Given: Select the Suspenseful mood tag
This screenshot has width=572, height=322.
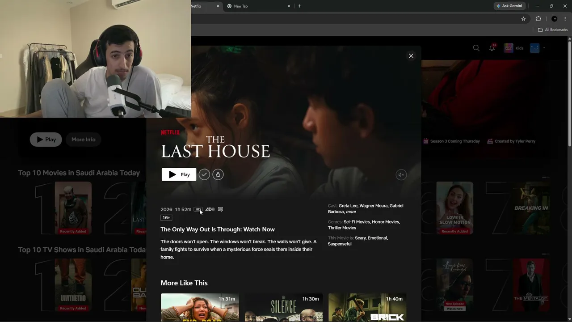Looking at the screenshot, I should 340,244.
